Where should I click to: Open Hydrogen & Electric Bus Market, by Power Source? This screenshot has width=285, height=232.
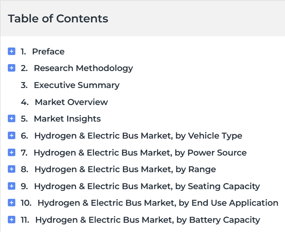click(x=140, y=153)
